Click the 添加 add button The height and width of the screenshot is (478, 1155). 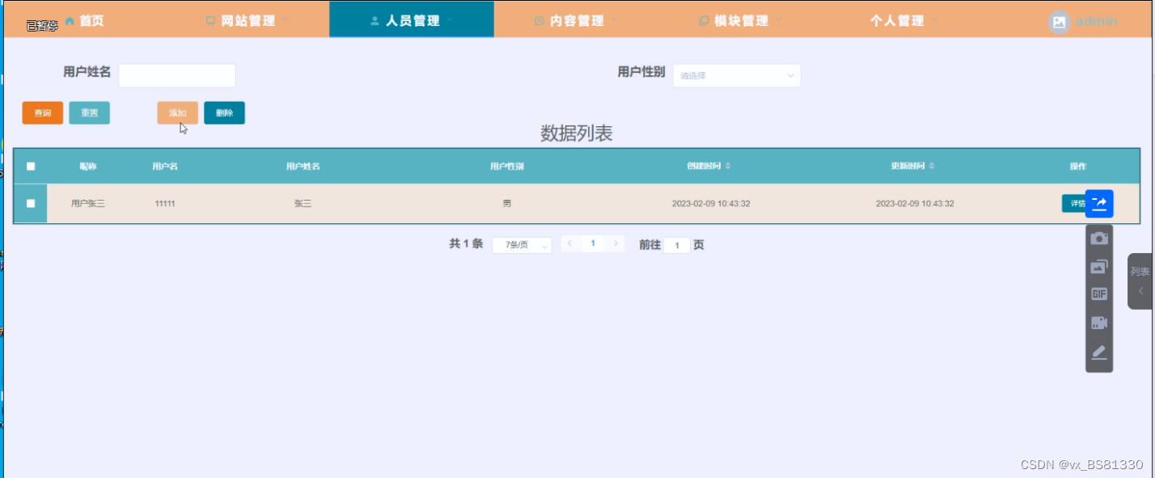point(177,113)
